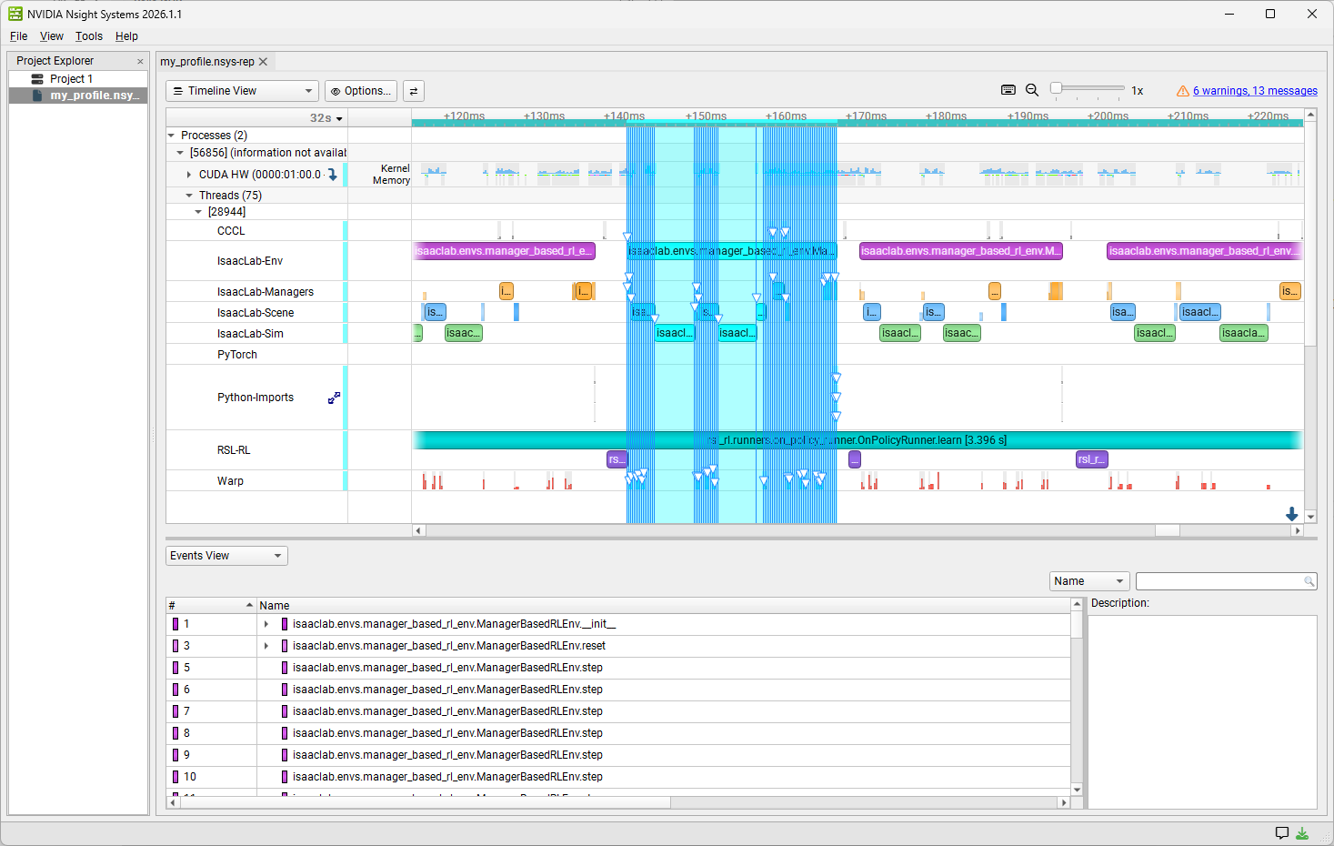Open the Help menu
This screenshot has width=1334, height=846.
coord(126,36)
